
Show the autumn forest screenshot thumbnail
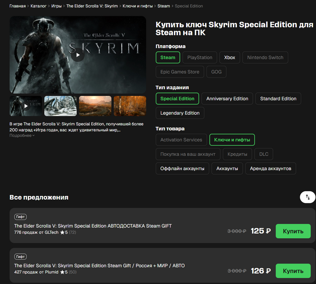pyautogui.click(x=130, y=106)
